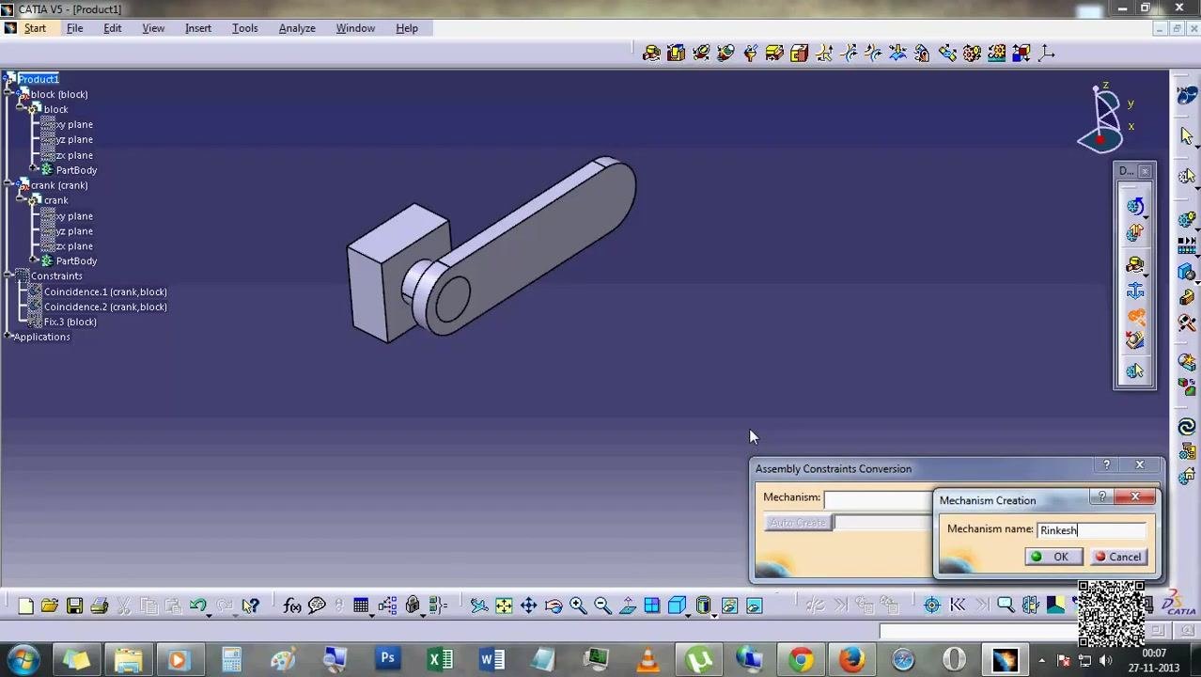Viewport: 1201px width, 677px height.
Task: Open the Analyze menu
Action: tap(297, 28)
